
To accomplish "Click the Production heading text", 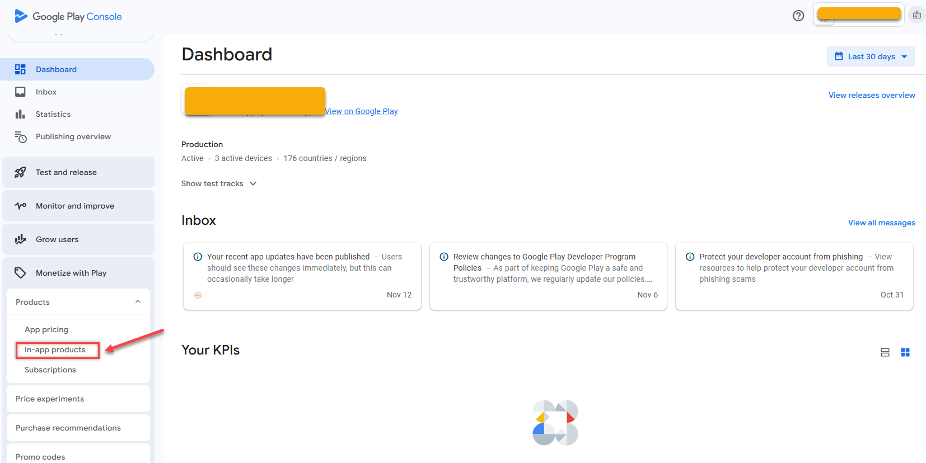I will (202, 144).
